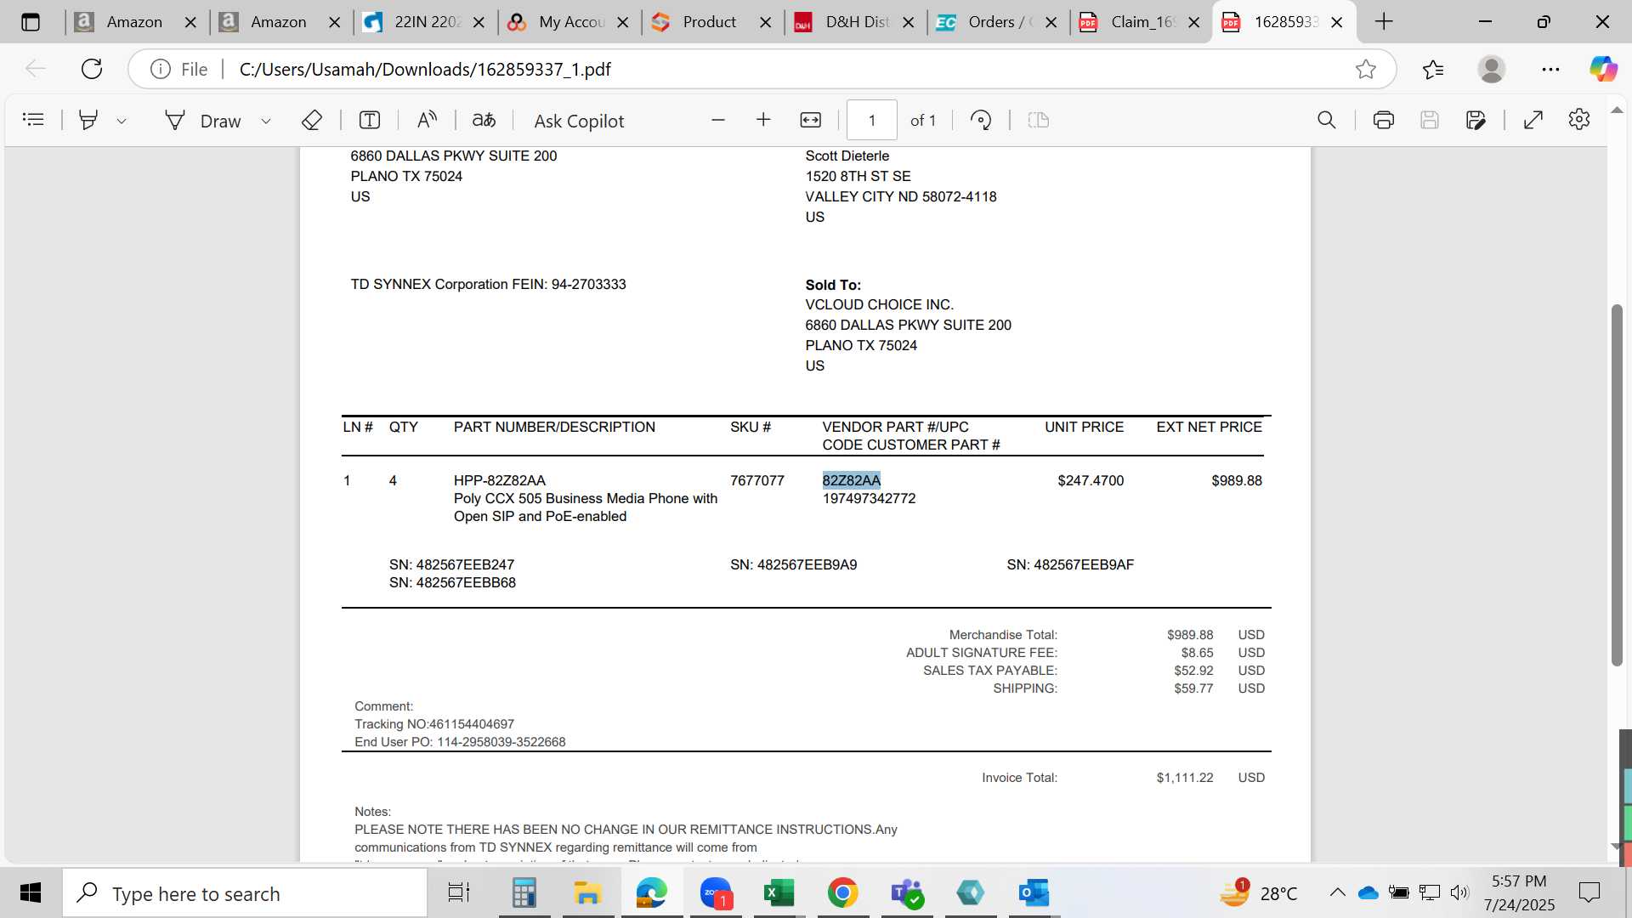Click serial number SN: 482567EEB9A9

[793, 564]
